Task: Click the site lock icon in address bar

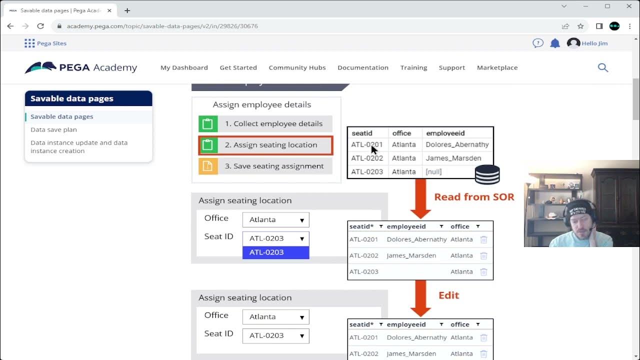Action: click(x=59, y=26)
